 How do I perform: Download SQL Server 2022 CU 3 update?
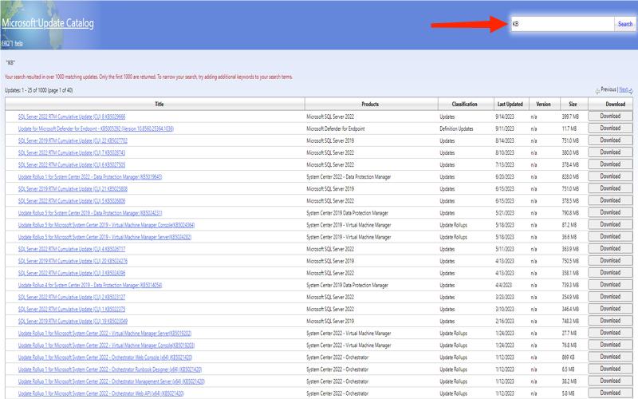pos(610,273)
